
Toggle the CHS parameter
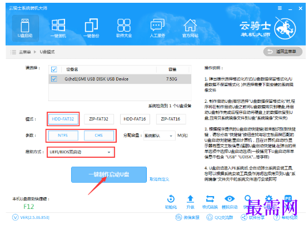click(99, 136)
